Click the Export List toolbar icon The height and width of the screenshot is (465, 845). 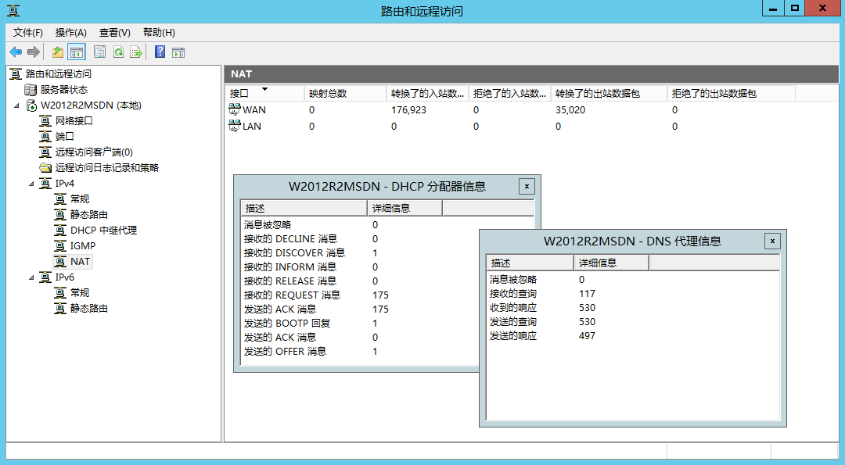pyautogui.click(x=135, y=52)
